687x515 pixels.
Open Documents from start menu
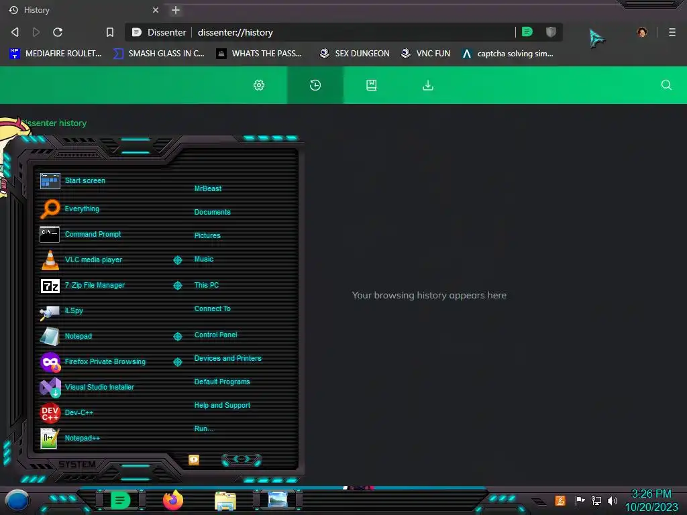point(212,212)
